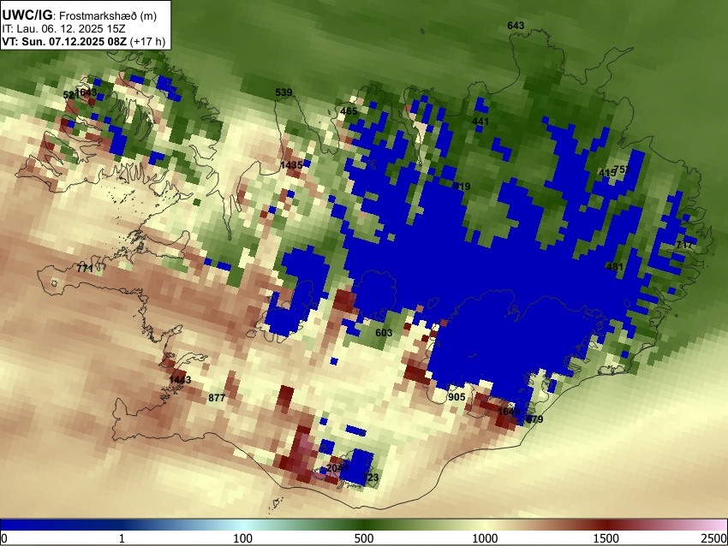Click the 1435 height label

pos(291,164)
